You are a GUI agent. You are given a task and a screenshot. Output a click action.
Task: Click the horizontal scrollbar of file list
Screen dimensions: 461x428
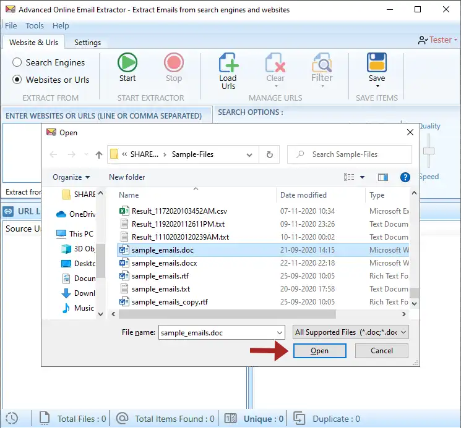[227, 314]
